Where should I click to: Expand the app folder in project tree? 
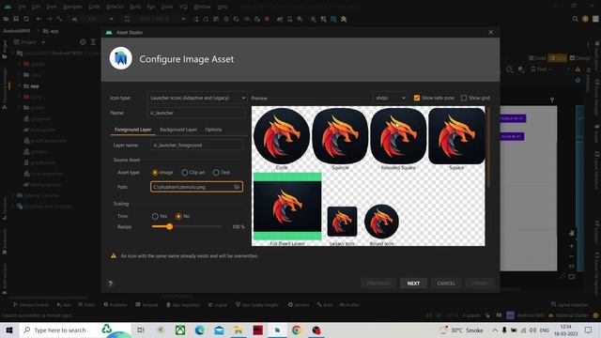[x=20, y=85]
